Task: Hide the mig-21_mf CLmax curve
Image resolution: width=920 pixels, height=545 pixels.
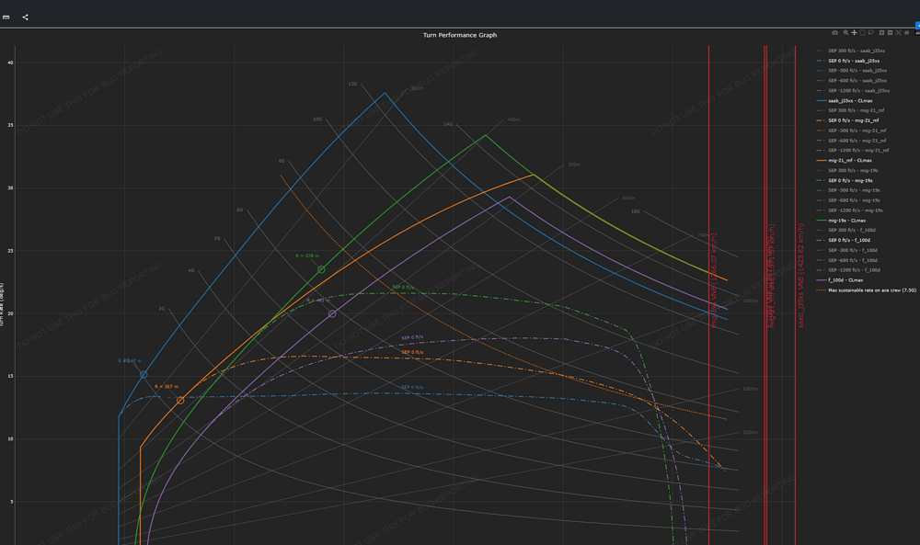Action: click(845, 160)
